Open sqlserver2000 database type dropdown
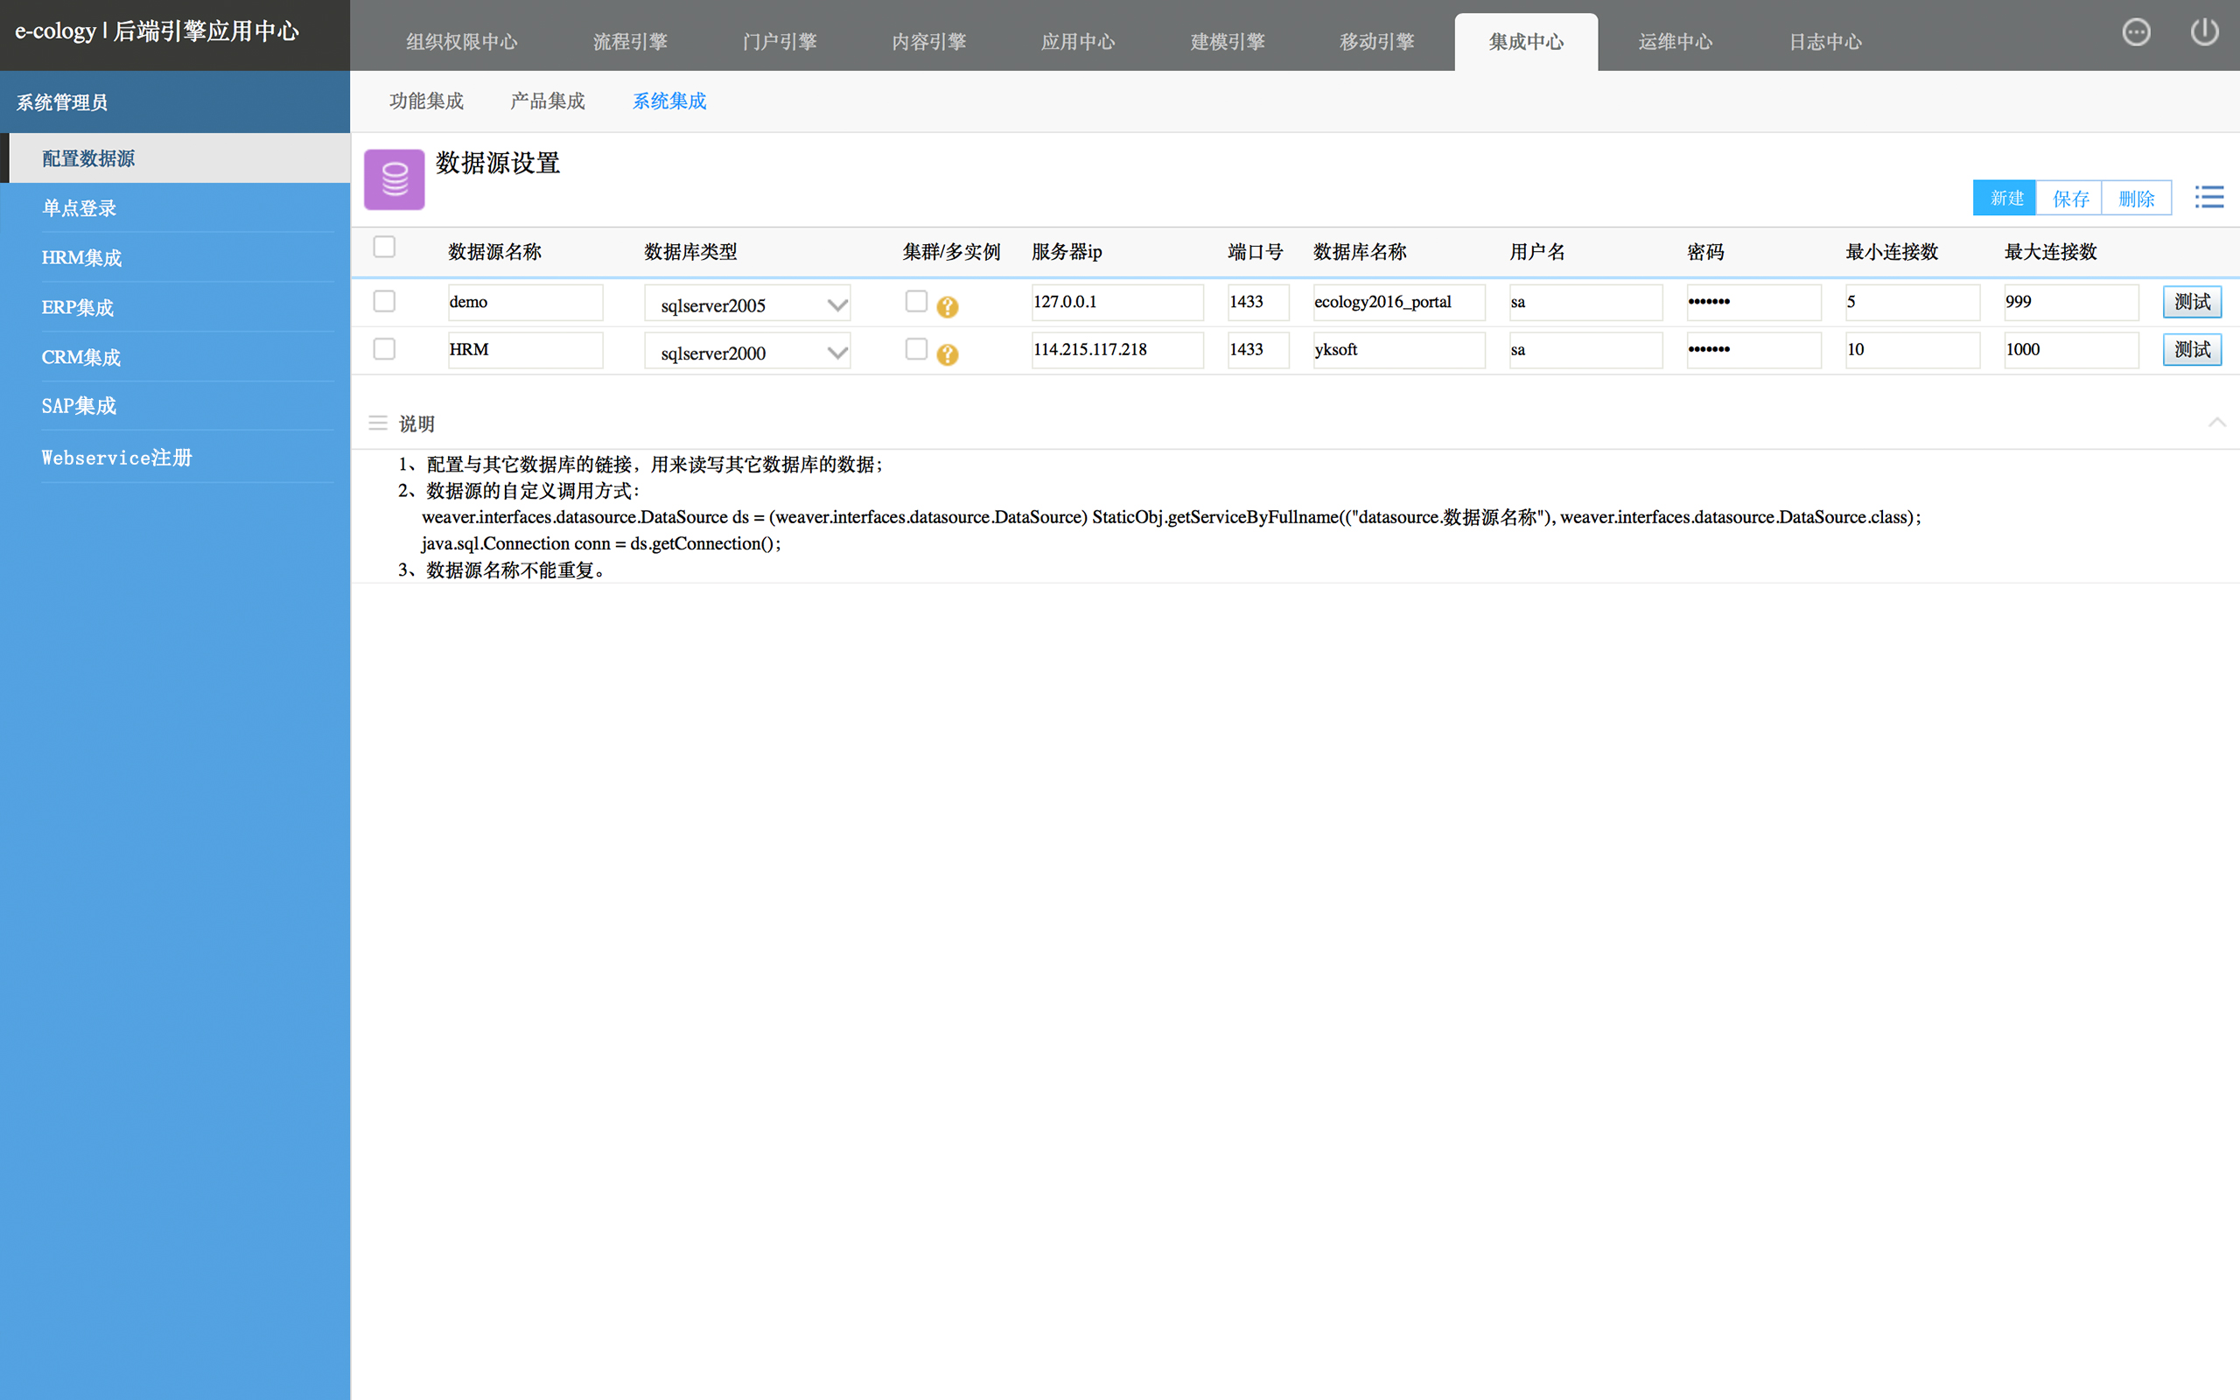The width and height of the screenshot is (2240, 1400). coord(747,353)
